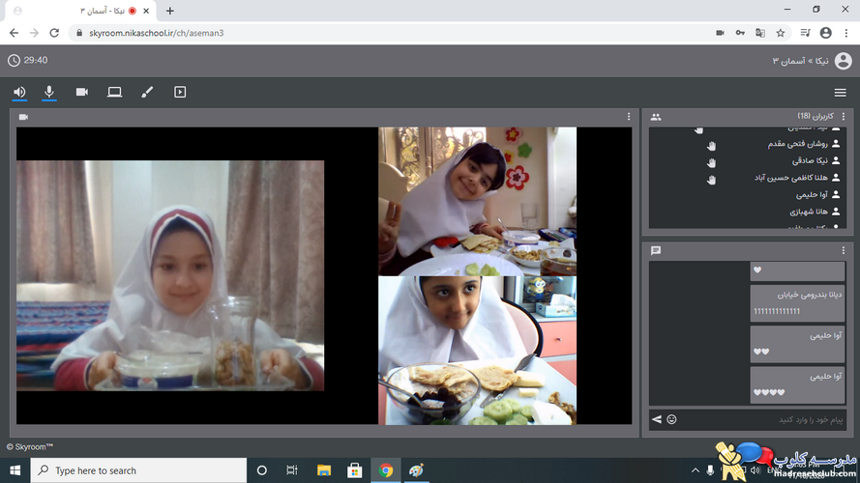This screenshot has width=860, height=483.
Task: Close the نیکا - آسمان ۳ tab
Action: point(146,11)
